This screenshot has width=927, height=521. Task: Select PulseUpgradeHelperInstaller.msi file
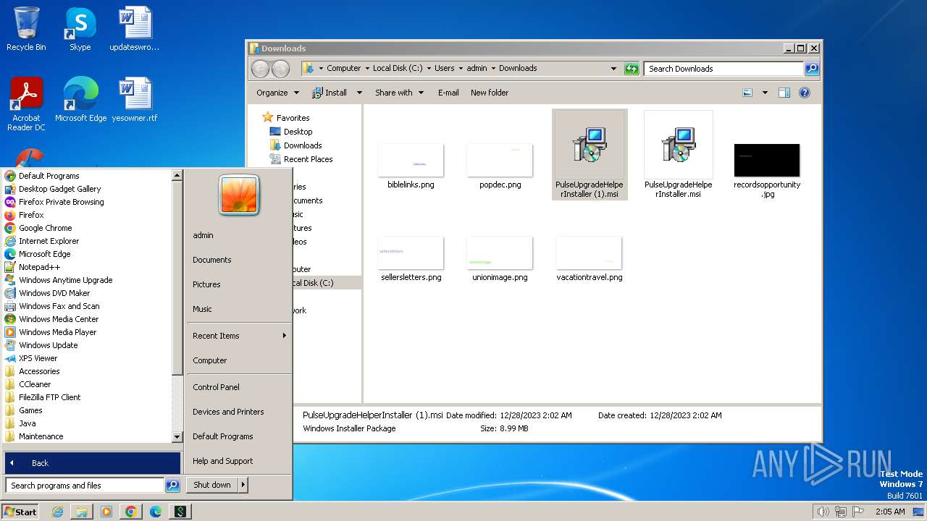(679, 154)
